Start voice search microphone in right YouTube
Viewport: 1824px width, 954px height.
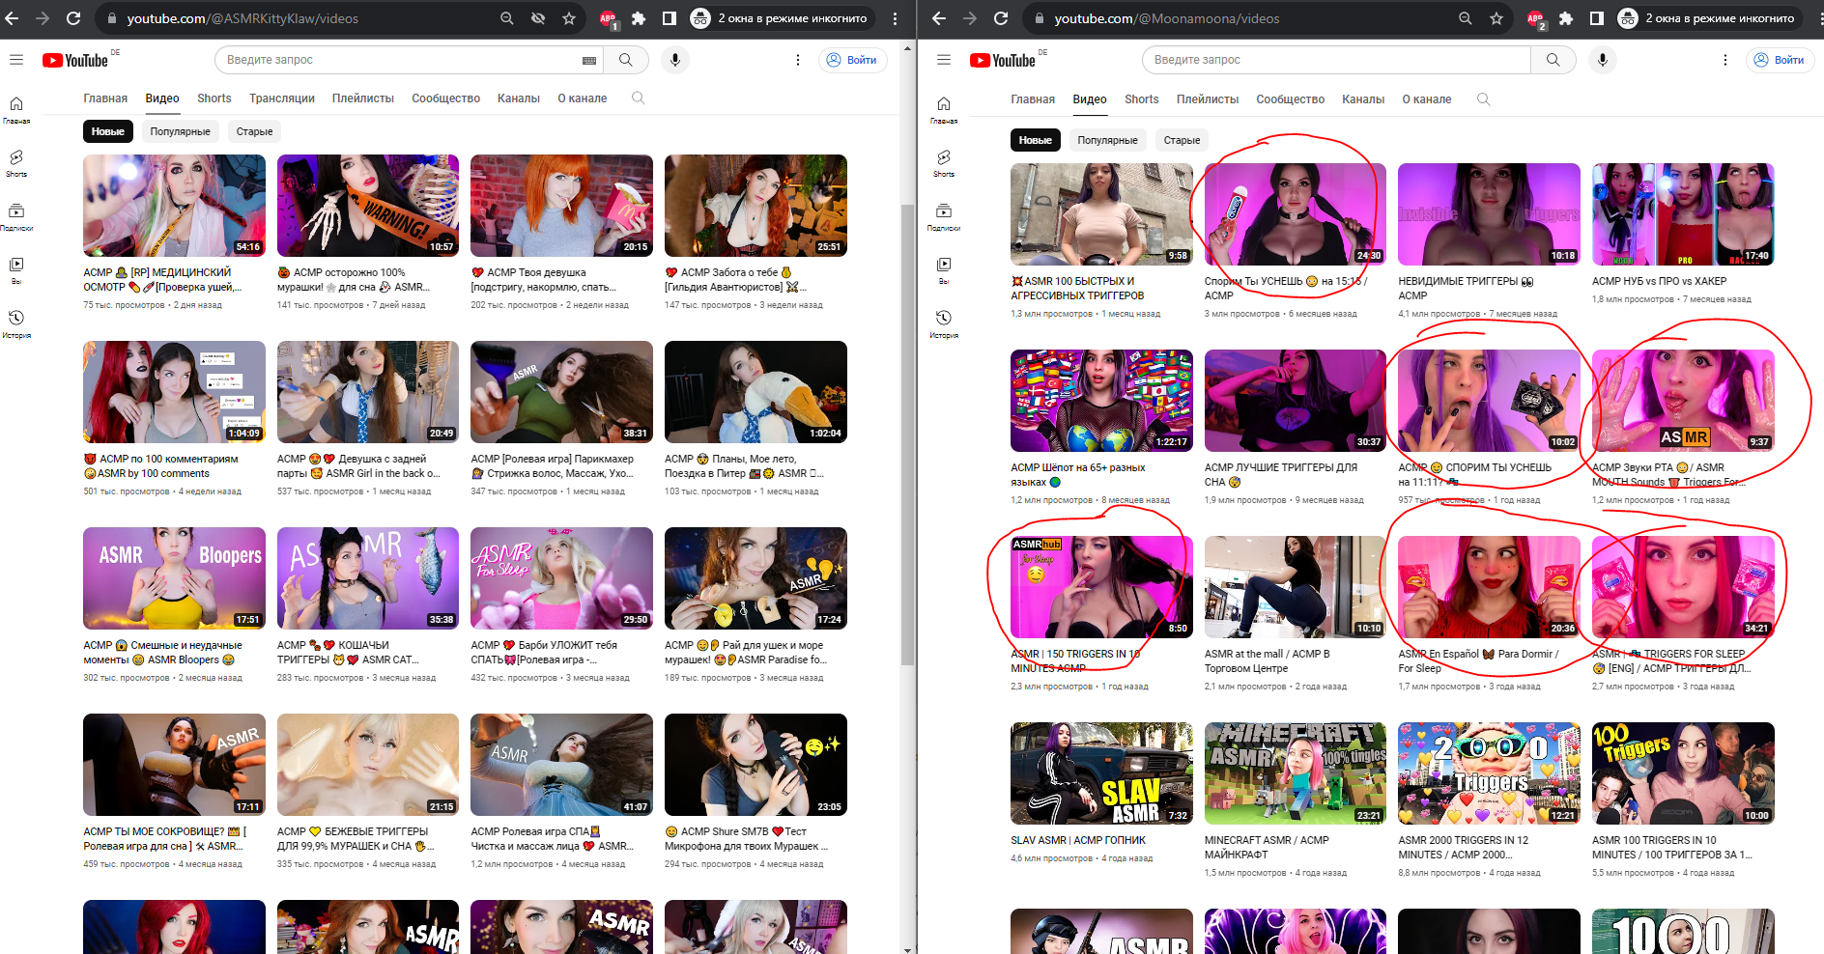1603,60
